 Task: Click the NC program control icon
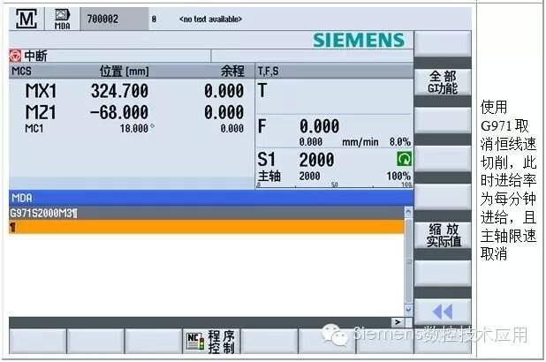tap(195, 341)
